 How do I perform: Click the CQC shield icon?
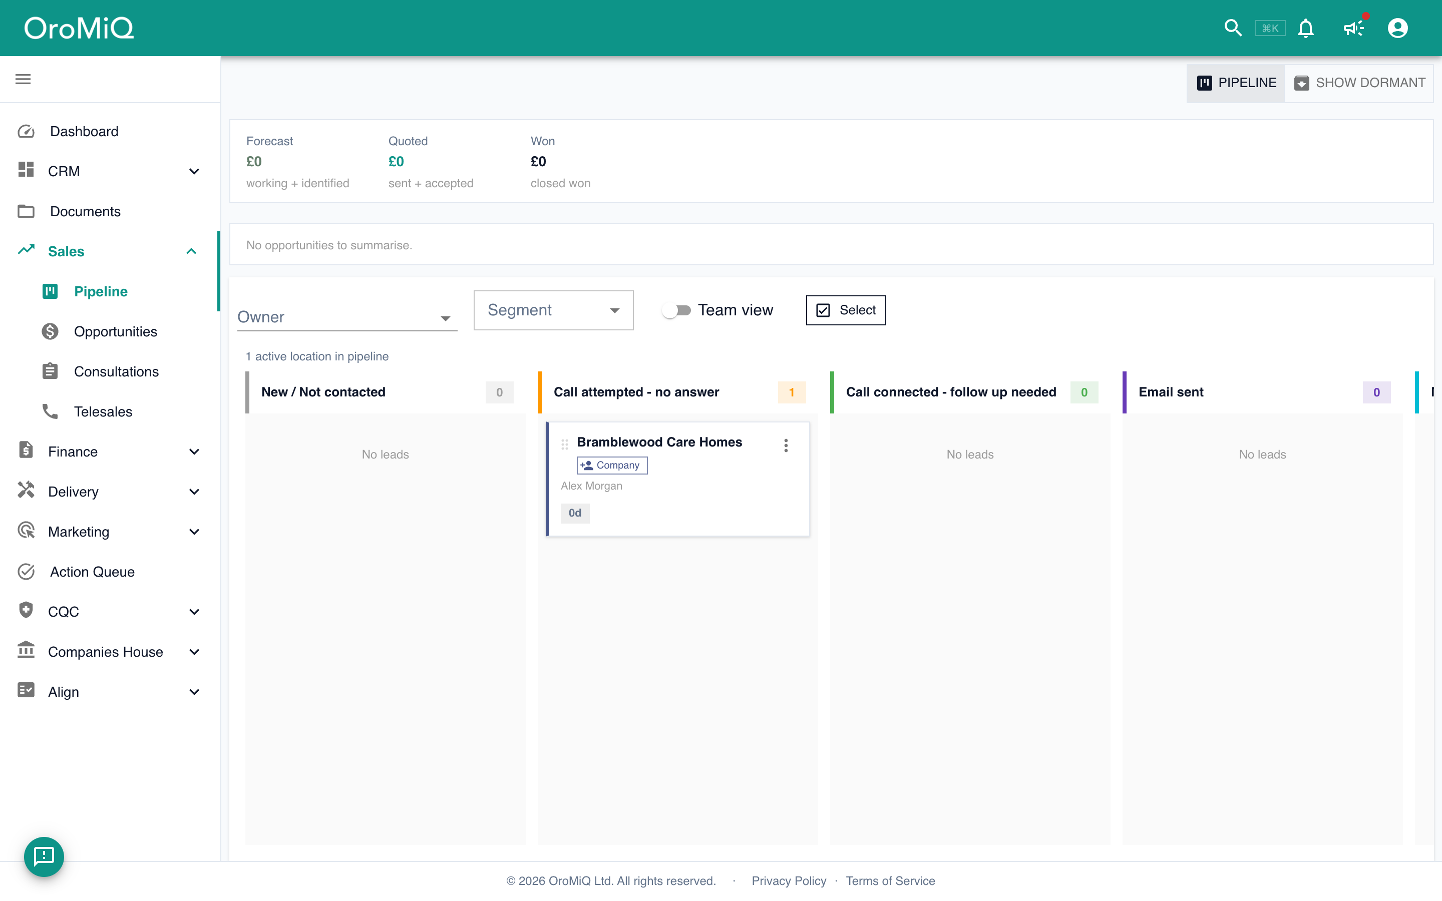26,610
